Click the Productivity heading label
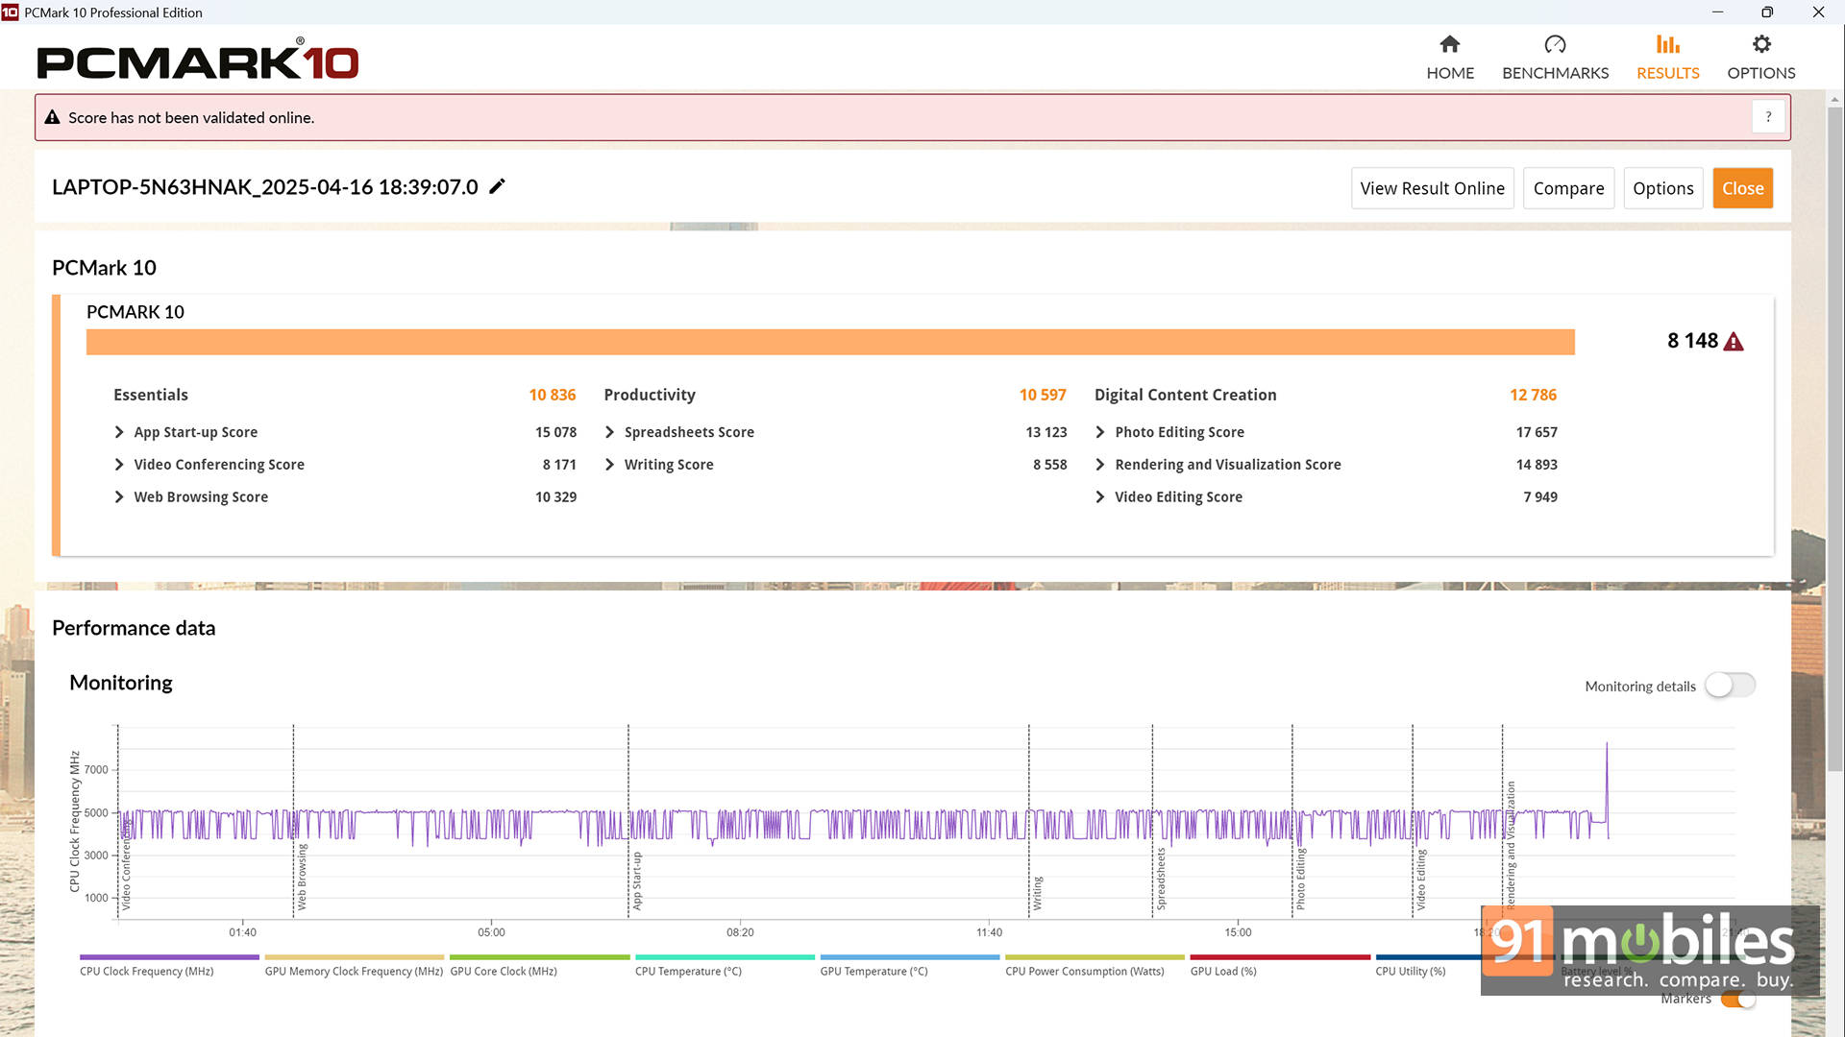1845x1037 pixels. click(x=650, y=395)
